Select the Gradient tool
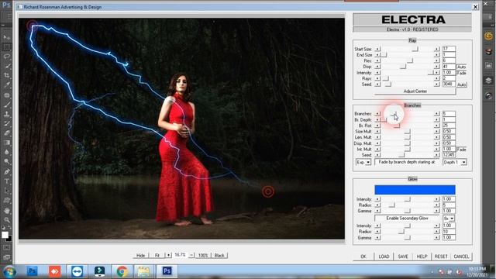The width and height of the screenshot is (496, 279). pos(7,143)
